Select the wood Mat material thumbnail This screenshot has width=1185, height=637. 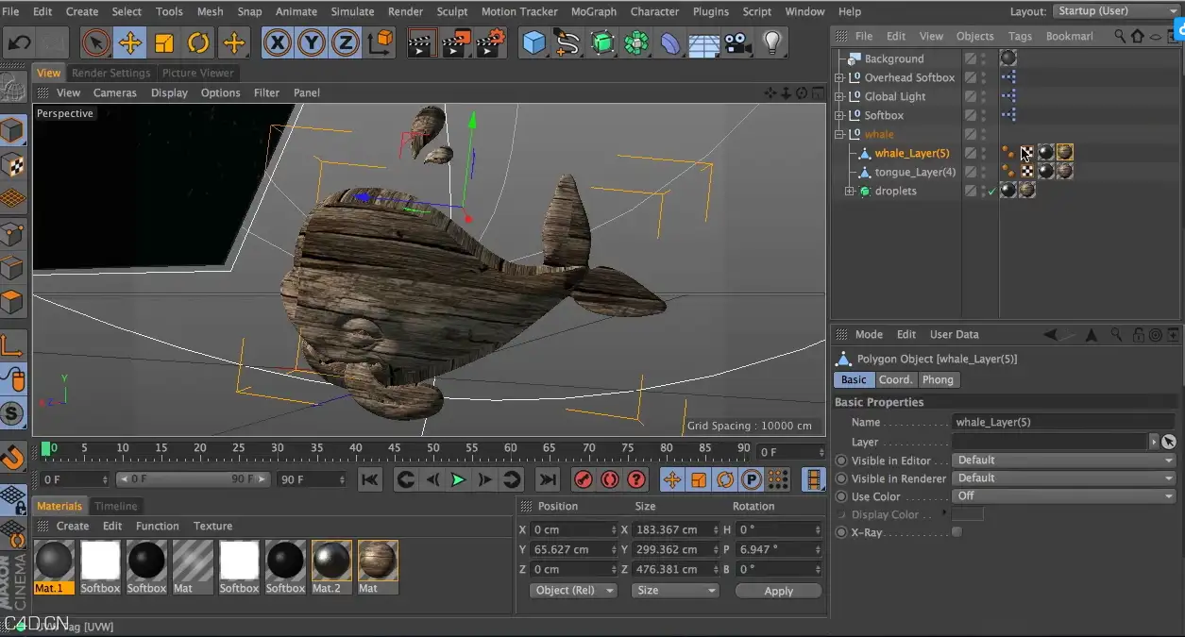pos(378,566)
